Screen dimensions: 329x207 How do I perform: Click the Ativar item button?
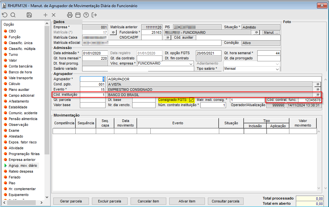(187, 201)
